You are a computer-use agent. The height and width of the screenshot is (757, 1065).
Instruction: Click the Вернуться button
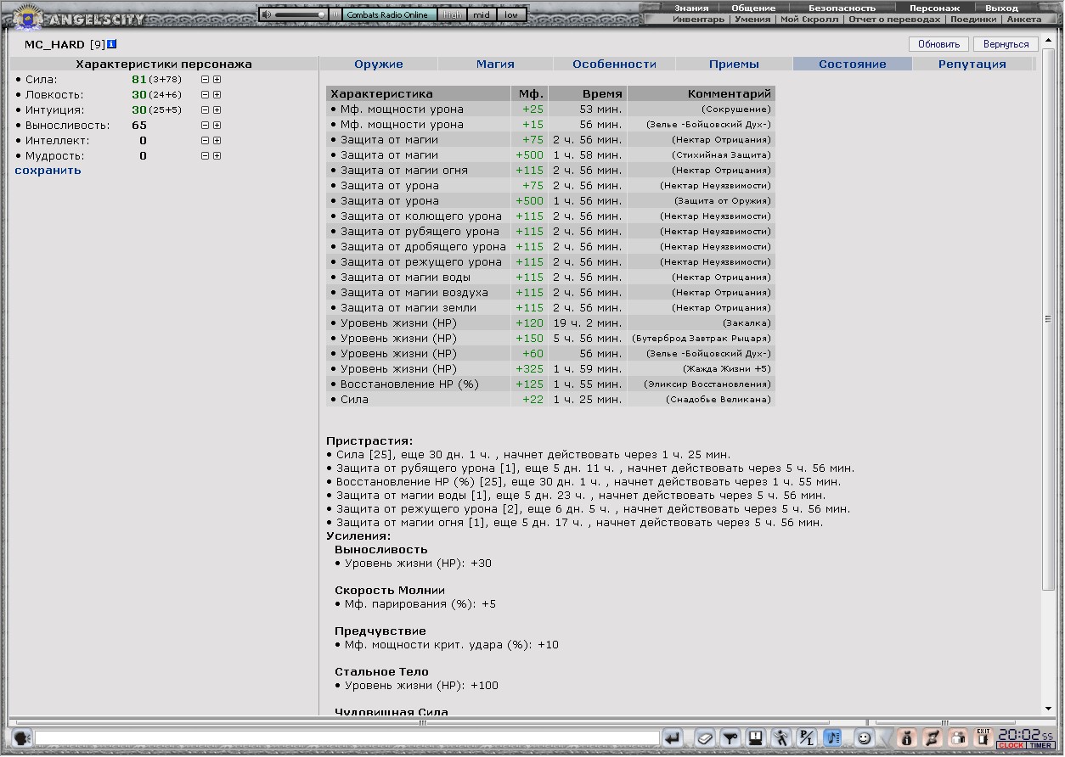tap(1006, 44)
